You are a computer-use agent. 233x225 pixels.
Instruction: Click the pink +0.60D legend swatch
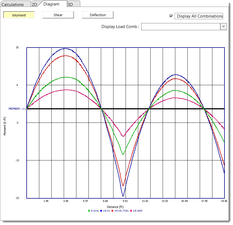tap(131, 211)
